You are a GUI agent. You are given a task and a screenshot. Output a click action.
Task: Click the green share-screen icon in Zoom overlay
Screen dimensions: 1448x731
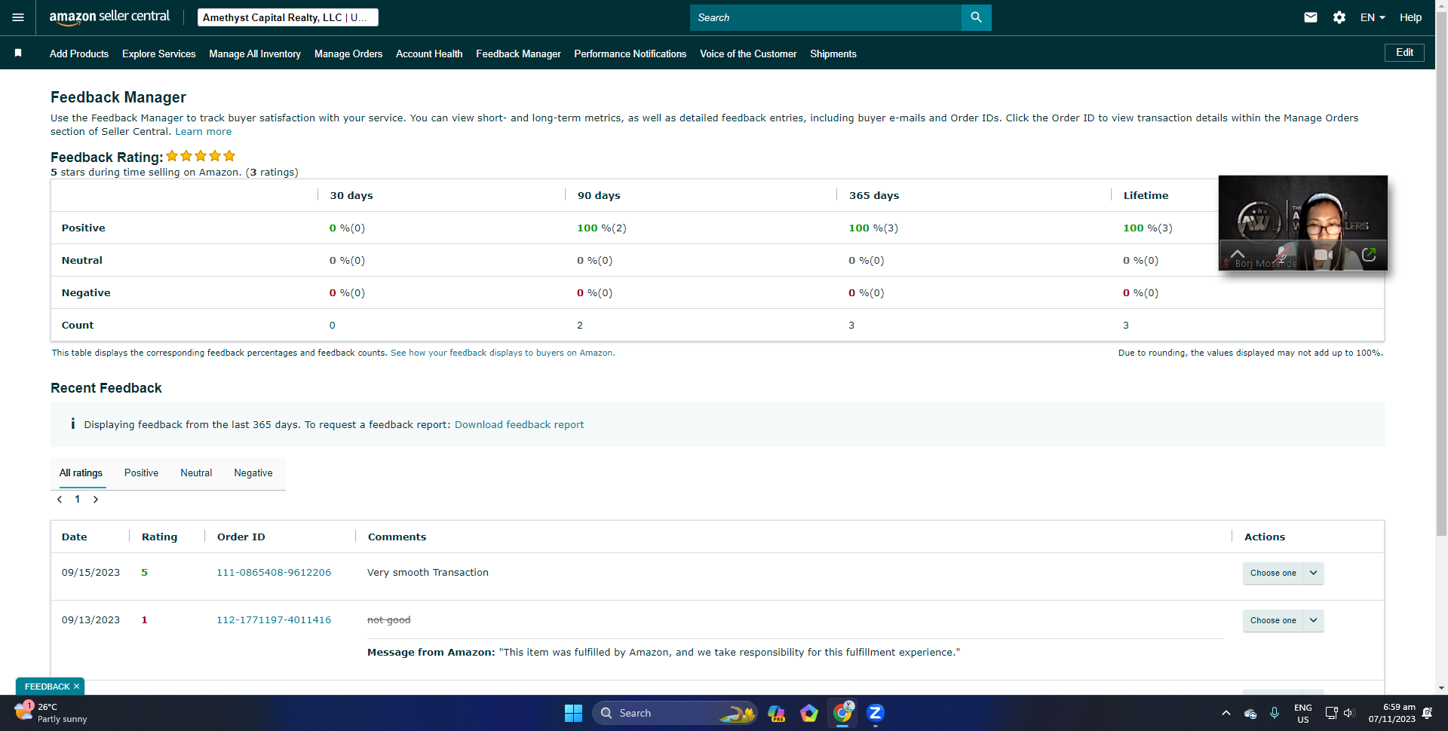(x=1369, y=255)
